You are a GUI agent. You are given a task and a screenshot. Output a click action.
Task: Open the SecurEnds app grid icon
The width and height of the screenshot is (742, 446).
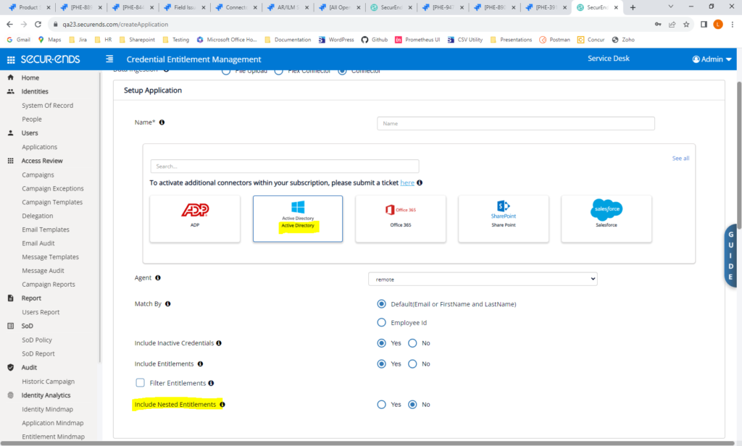click(x=11, y=59)
